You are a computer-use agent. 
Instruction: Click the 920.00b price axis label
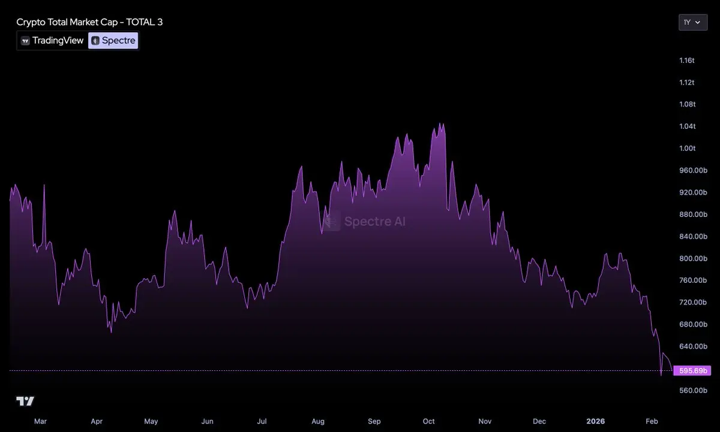693,192
